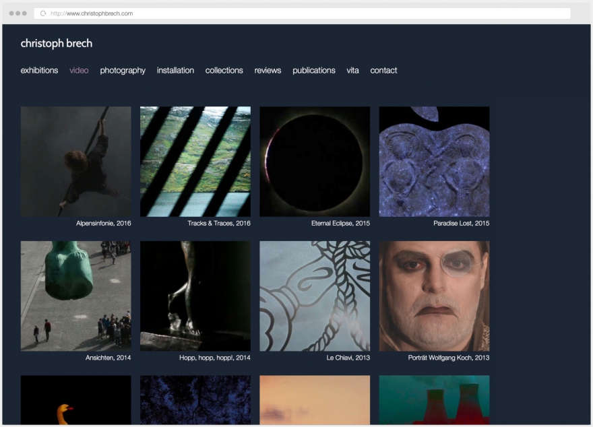Screen dimensions: 593x427
Task: Open the installation page
Action: click(x=175, y=70)
